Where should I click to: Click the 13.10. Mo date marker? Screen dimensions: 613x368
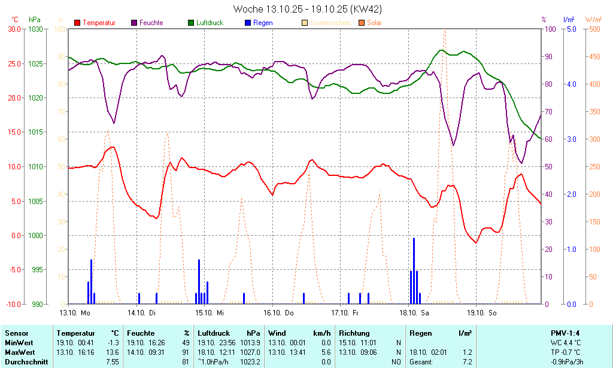click(x=75, y=313)
